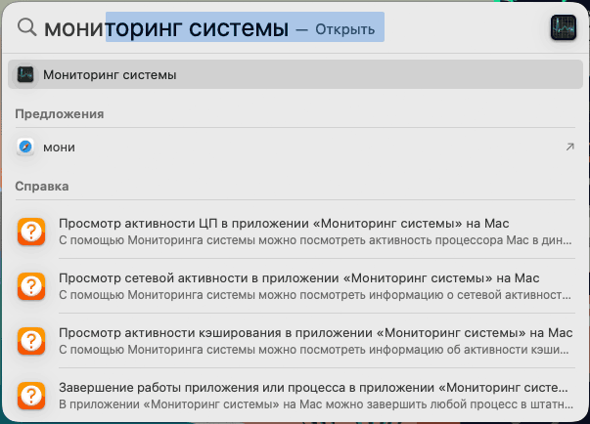The width and height of the screenshot is (590, 424).
Task: Open help article «Завершение работы приложения или процесса»
Action: 295,396
